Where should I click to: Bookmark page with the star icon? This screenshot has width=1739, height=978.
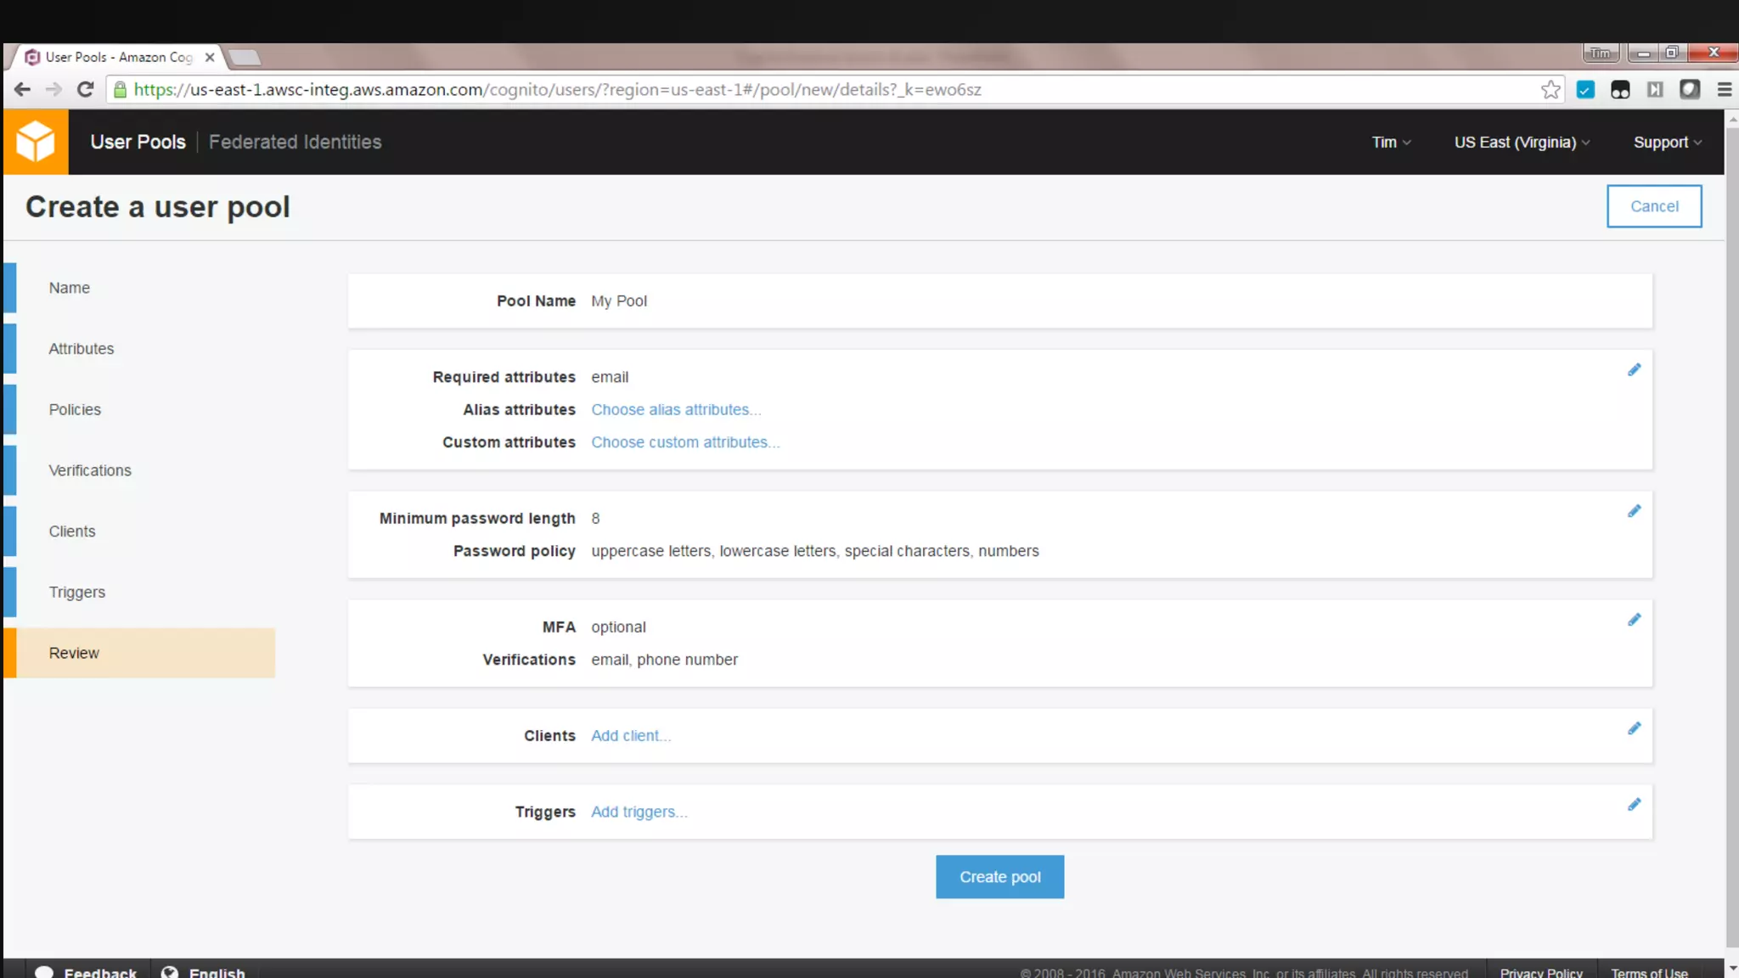coord(1550,90)
